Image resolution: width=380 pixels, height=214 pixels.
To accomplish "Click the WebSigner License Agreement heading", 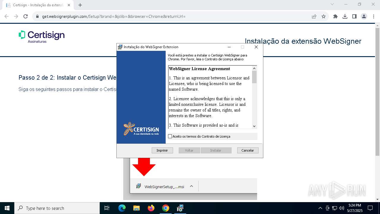I will coord(199,69).
